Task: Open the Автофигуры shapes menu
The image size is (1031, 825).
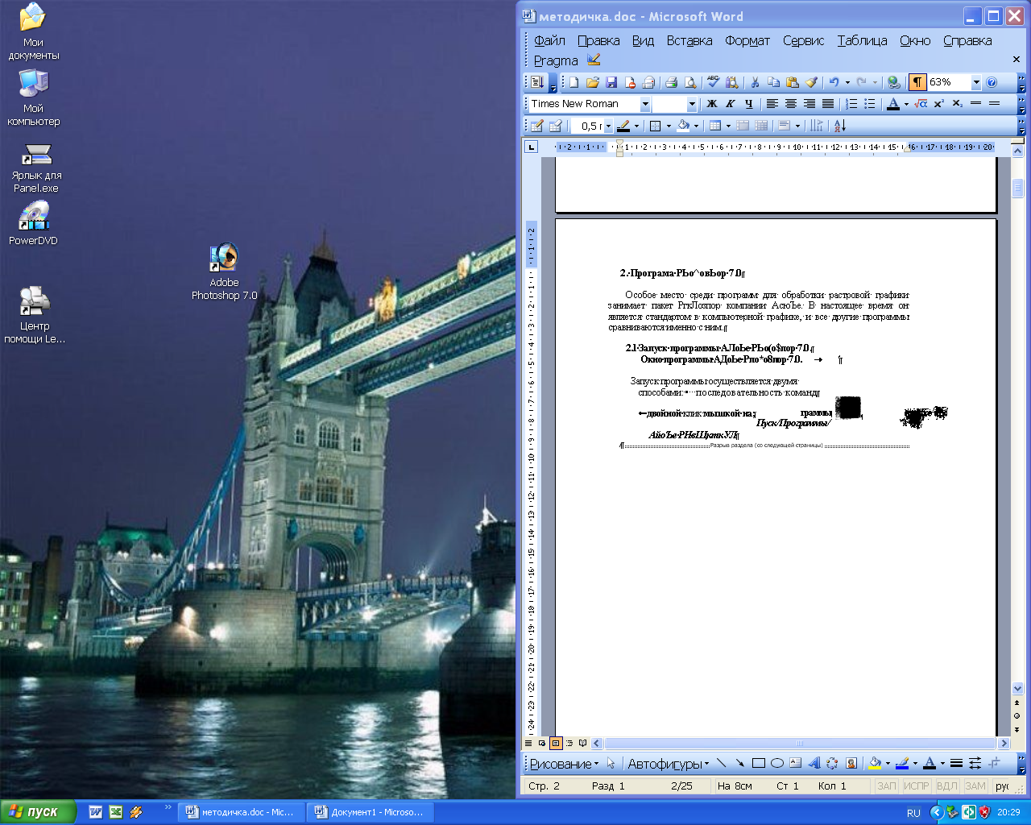Action: pyautogui.click(x=669, y=764)
